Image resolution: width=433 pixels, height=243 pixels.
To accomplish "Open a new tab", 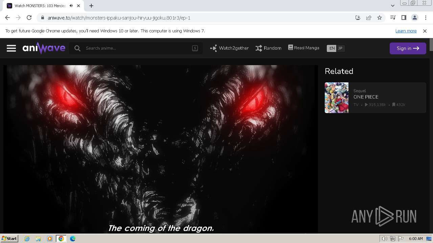I will coord(91,6).
